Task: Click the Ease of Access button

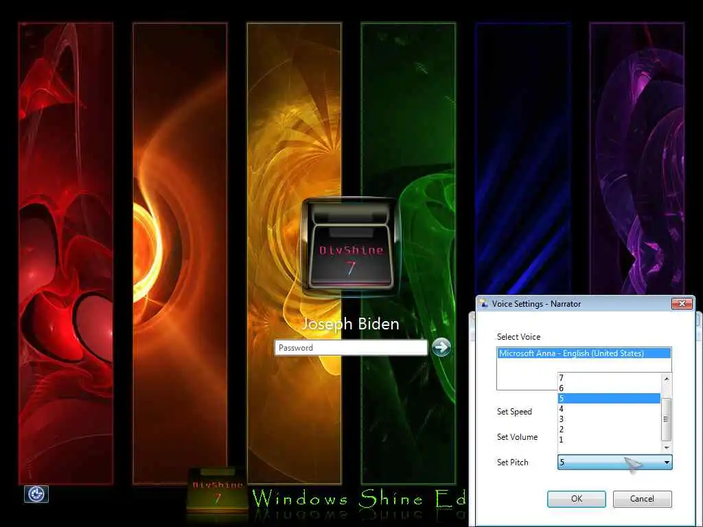Action: pyautogui.click(x=36, y=494)
